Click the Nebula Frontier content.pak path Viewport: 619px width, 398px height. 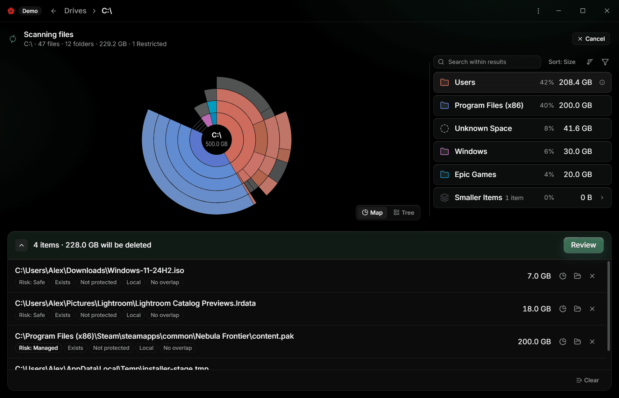point(154,336)
